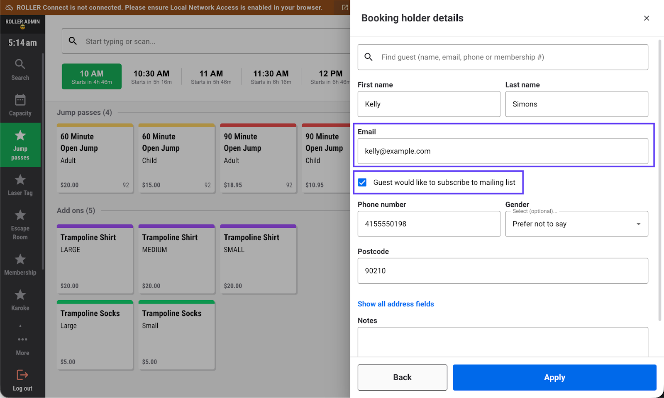Add 90 Minute Open Jump Adult pass

click(259, 158)
